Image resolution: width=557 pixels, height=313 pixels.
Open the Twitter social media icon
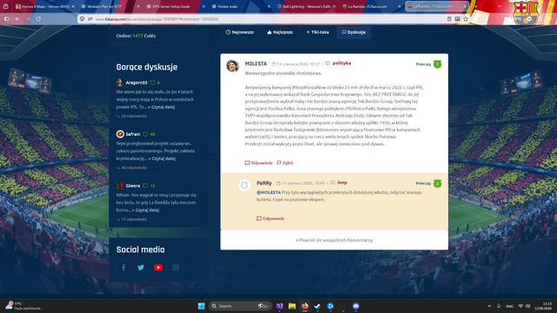coord(141,268)
